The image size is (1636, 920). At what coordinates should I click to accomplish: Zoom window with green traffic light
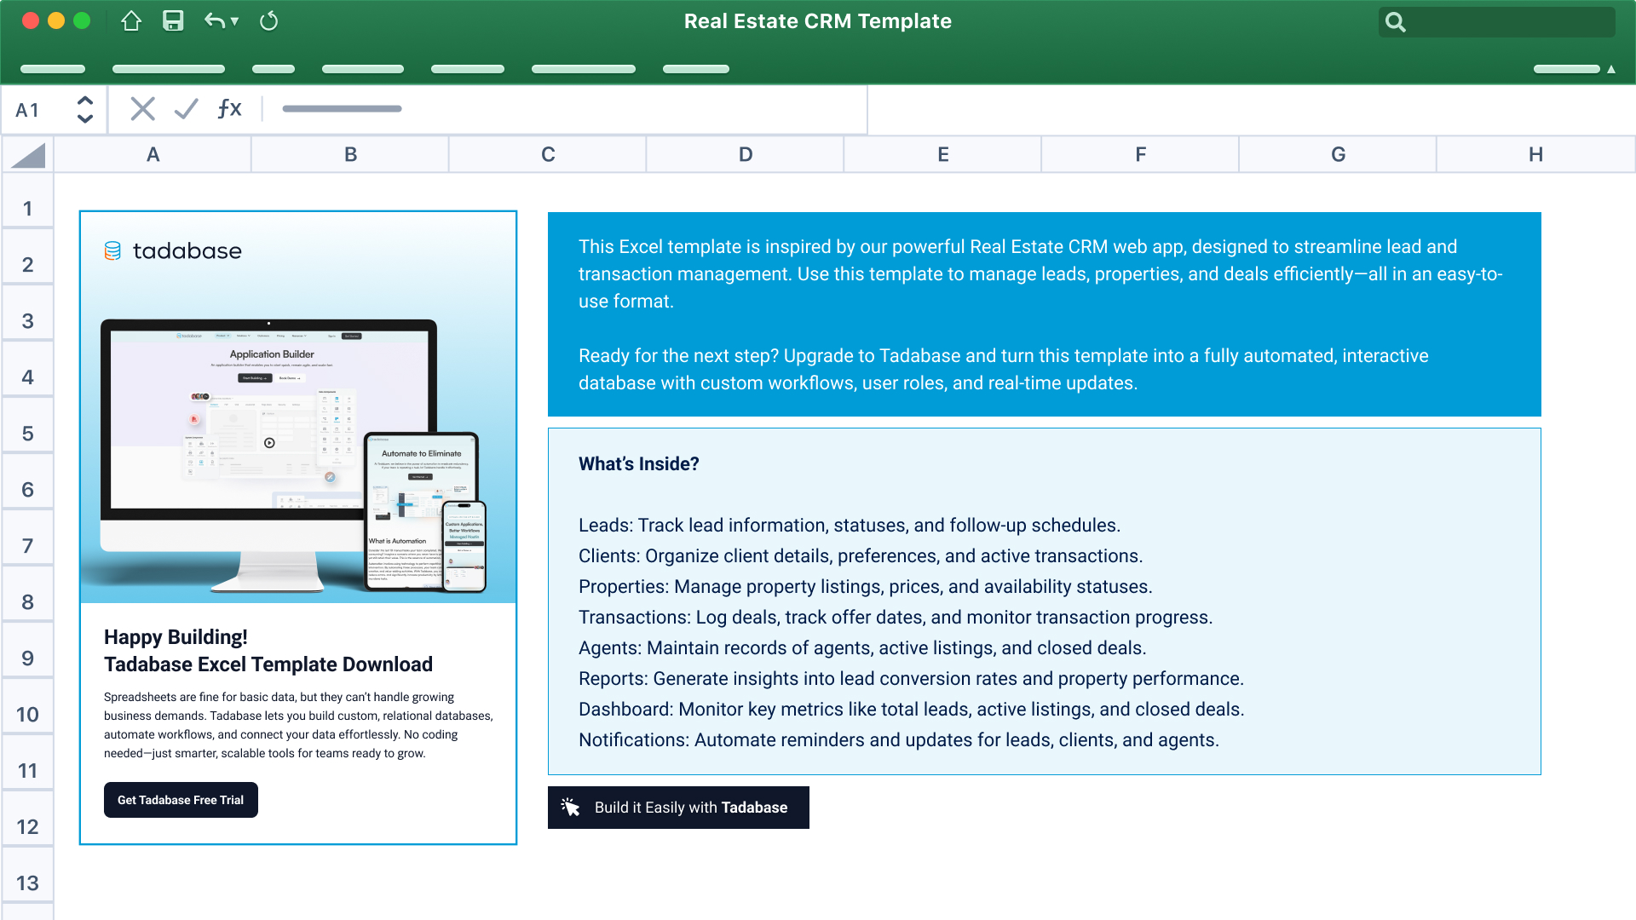[x=82, y=21]
